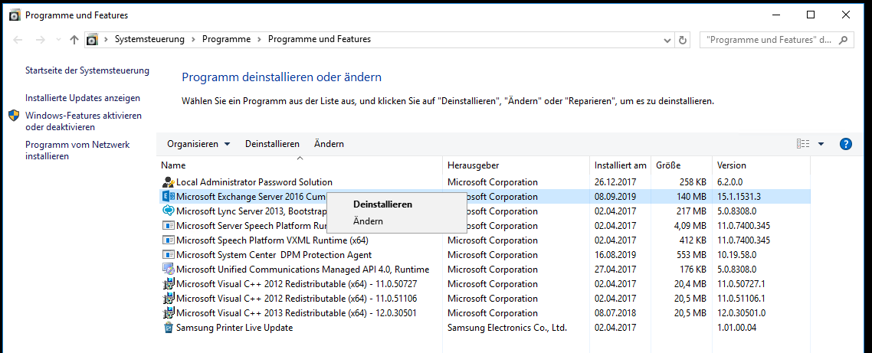Open the recent locations dropdown arrow

coord(59,40)
